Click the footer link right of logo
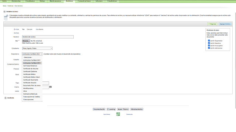Viewport: 236px width, 132px height. (129, 114)
